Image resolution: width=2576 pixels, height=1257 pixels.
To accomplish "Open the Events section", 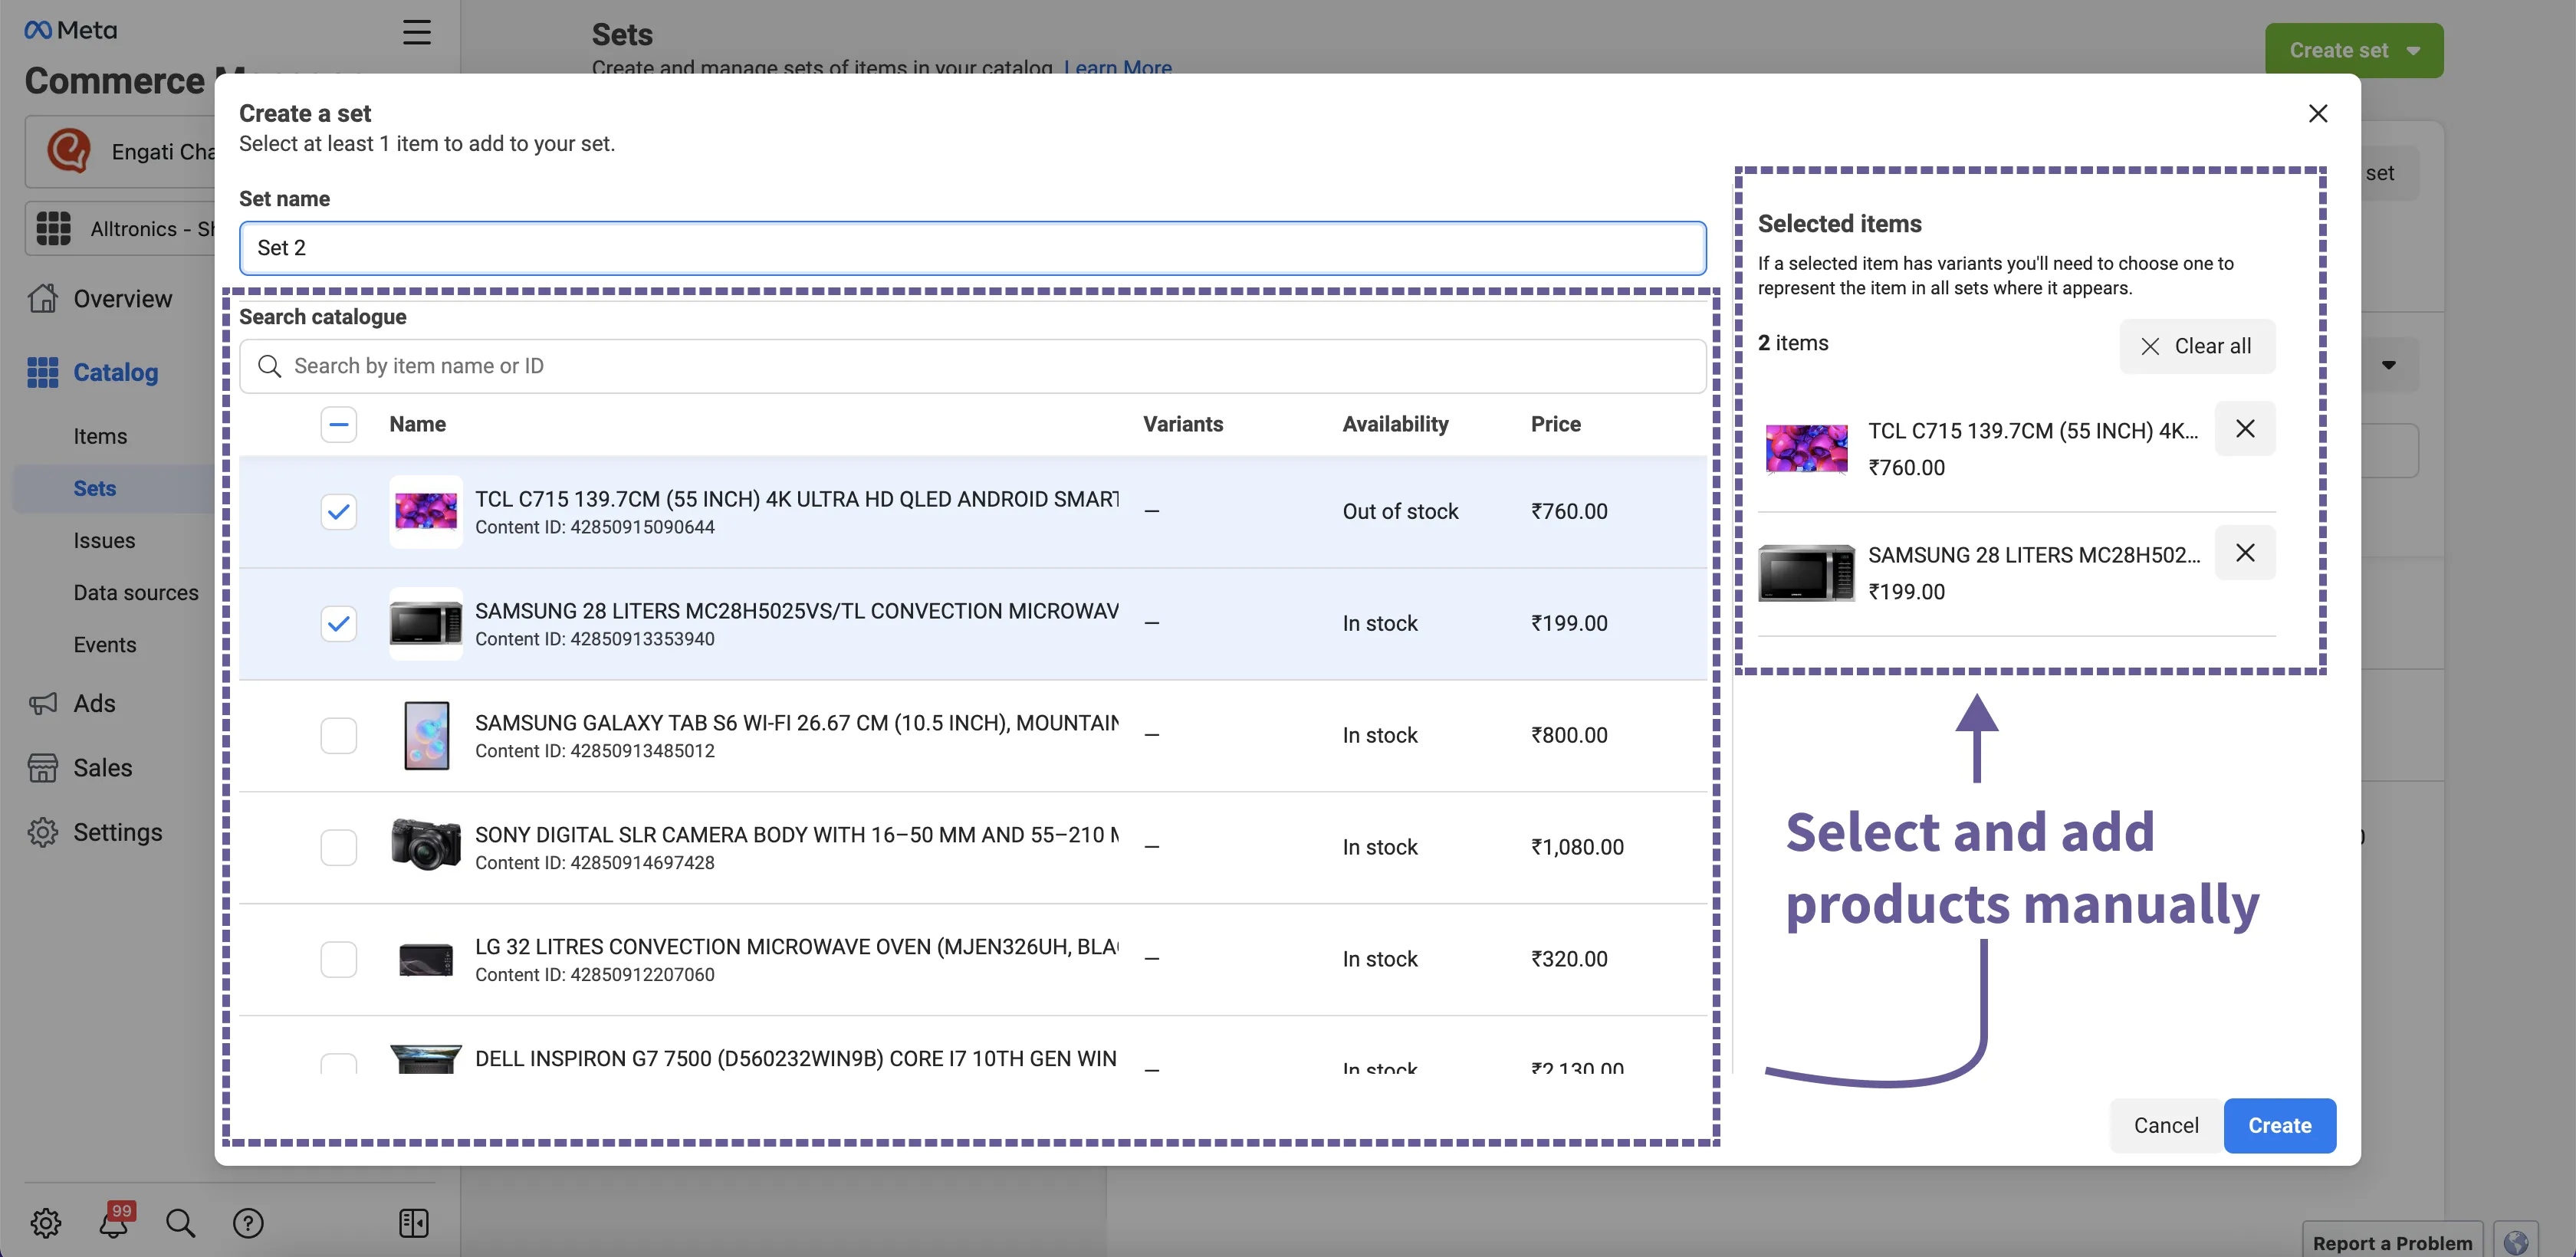I will [105, 644].
